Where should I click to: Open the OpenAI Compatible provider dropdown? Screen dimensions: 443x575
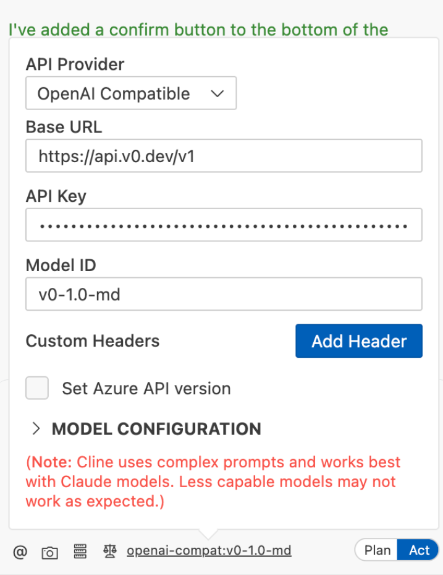point(130,93)
